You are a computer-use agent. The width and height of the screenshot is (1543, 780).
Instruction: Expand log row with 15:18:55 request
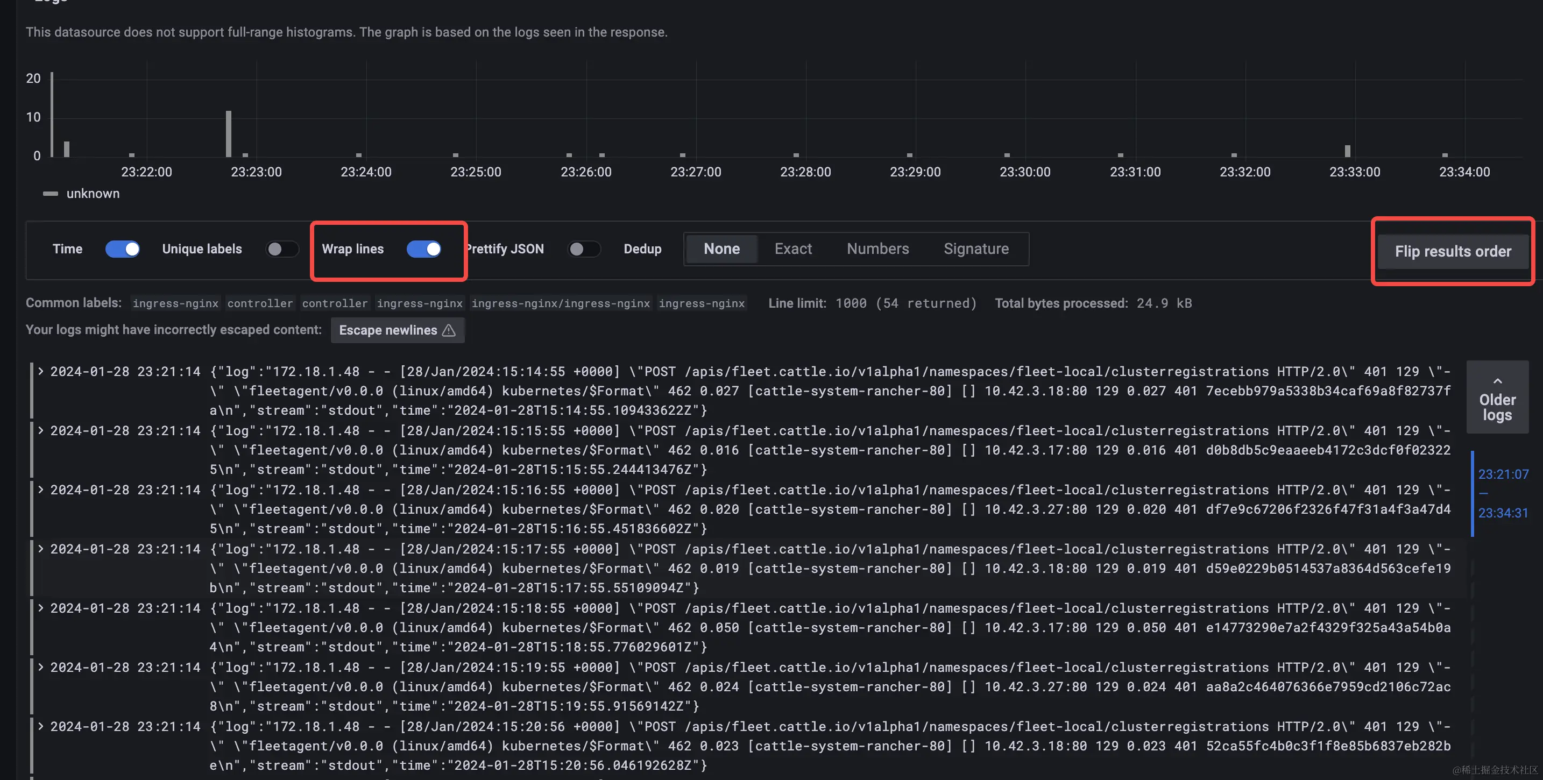[x=41, y=608]
